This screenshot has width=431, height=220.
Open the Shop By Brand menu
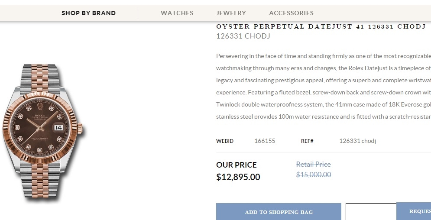coord(88,13)
